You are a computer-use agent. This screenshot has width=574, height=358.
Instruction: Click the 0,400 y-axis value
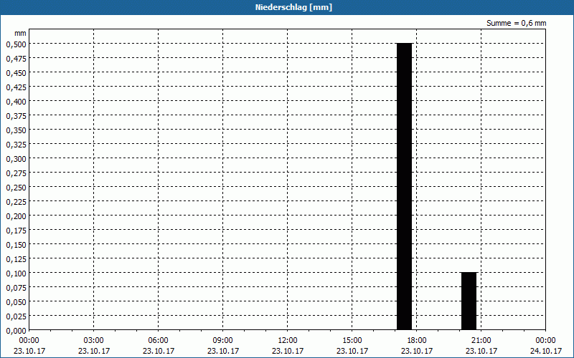(x=16, y=101)
